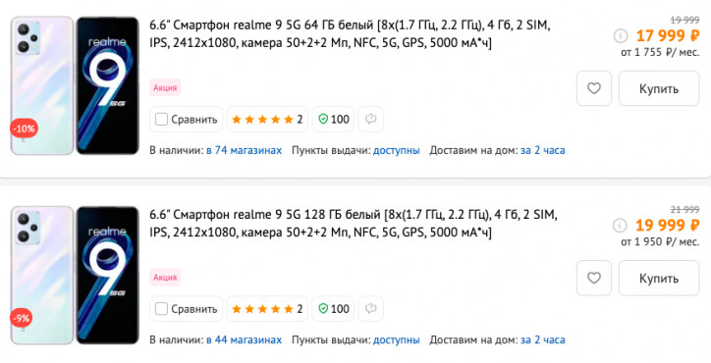Image resolution: width=711 pixels, height=363 pixels.
Task: Open price info icon next to 19 999 ₽
Action: click(620, 226)
